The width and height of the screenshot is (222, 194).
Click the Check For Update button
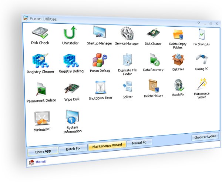[205, 137]
